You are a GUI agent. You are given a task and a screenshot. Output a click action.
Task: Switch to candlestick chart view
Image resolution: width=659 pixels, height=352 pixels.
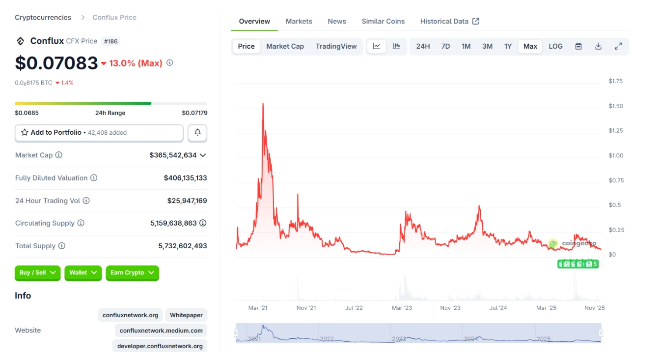[396, 46]
